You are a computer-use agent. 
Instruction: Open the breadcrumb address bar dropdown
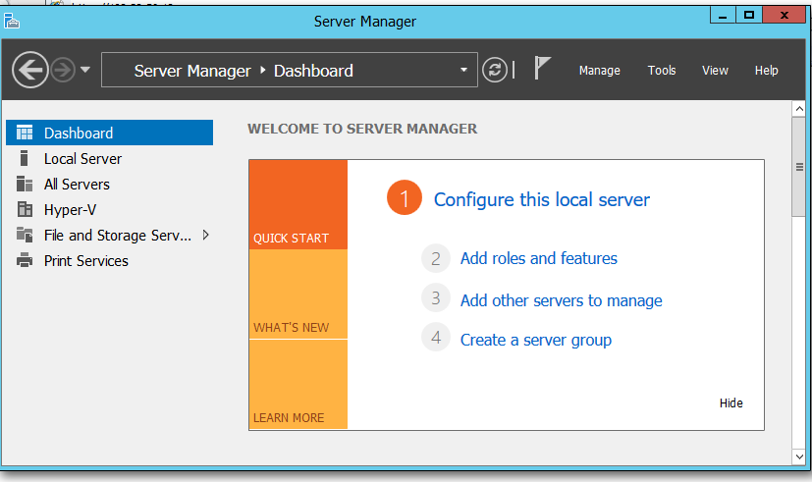(463, 70)
